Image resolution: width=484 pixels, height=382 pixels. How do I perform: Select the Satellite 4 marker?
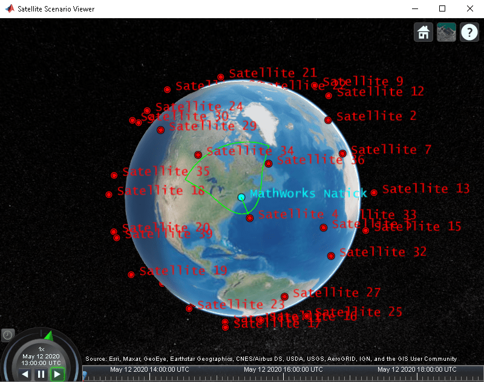pyautogui.click(x=250, y=219)
